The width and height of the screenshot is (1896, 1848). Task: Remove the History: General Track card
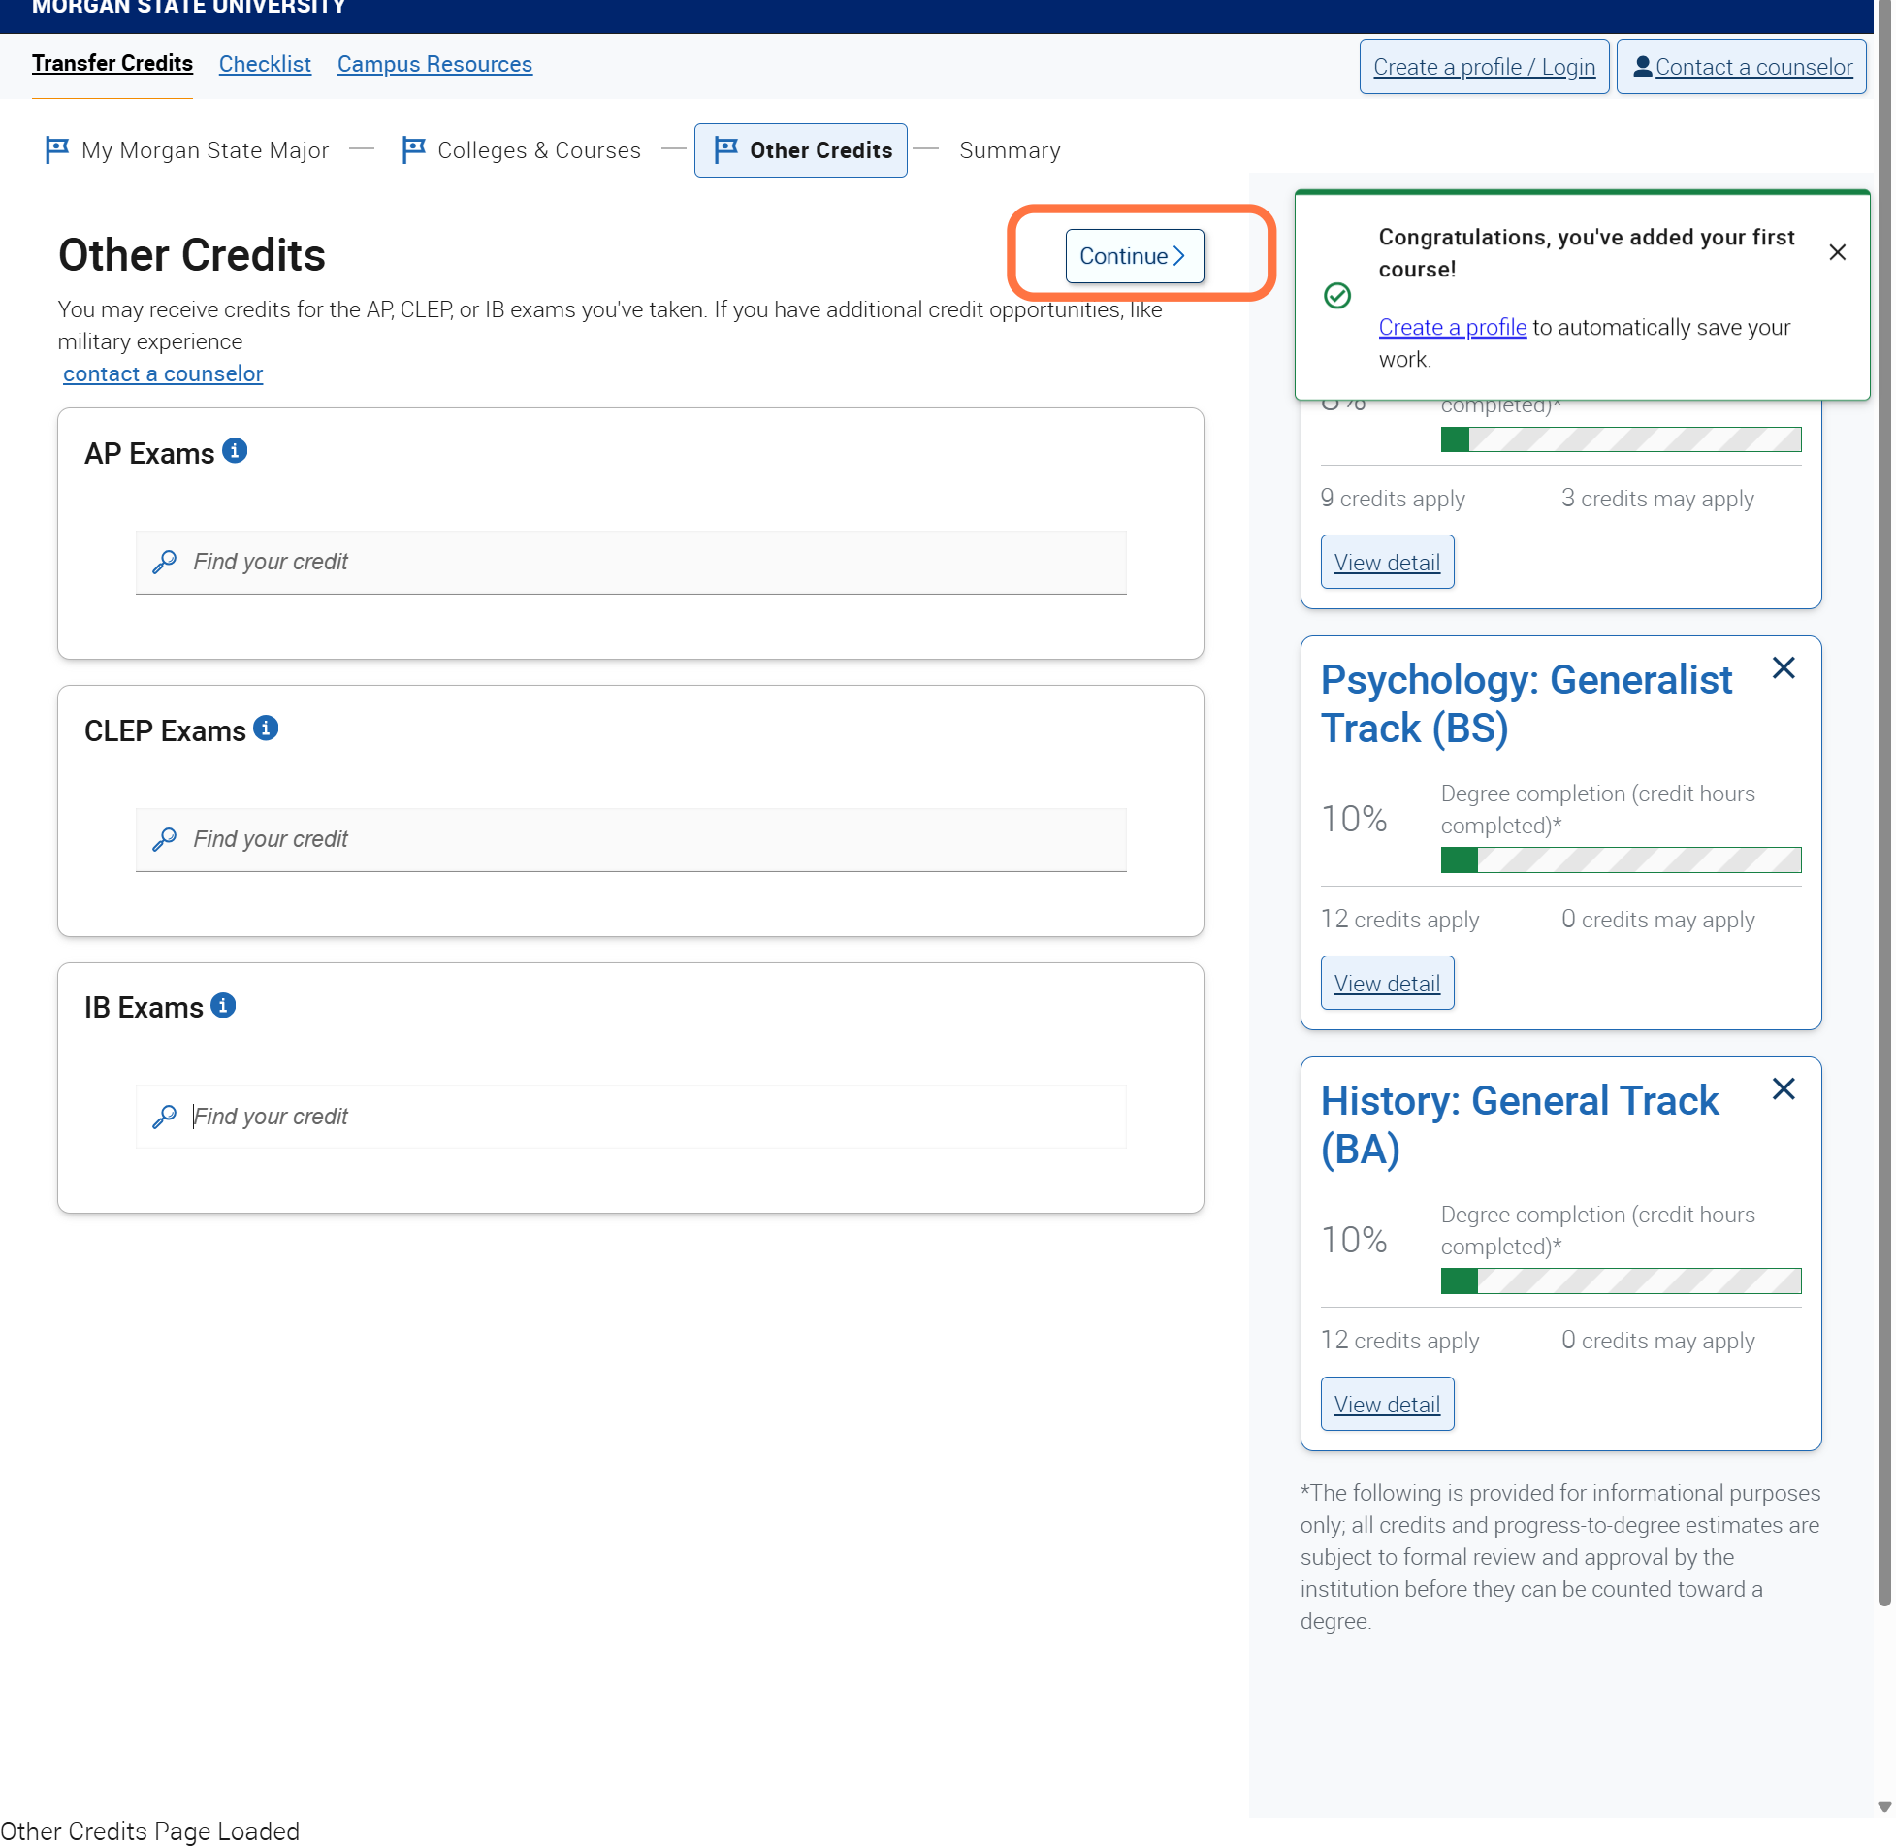tap(1783, 1089)
